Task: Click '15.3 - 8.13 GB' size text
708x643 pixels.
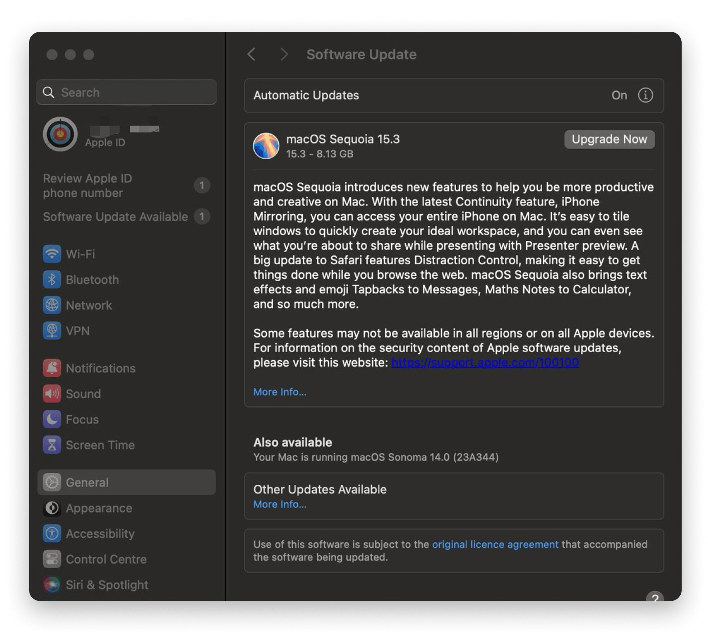Action: [320, 154]
